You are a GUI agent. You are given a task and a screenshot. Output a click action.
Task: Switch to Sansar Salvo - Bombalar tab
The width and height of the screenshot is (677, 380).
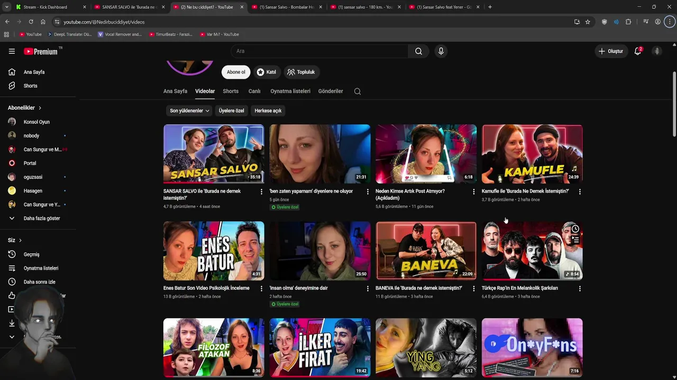coord(287,7)
